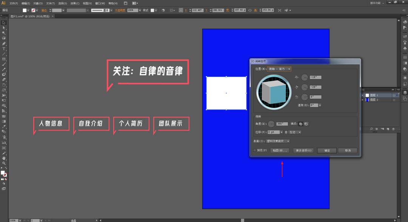Select the Selection tool in the toolbar
The width and height of the screenshot is (408, 222).
pyautogui.click(x=4, y=23)
